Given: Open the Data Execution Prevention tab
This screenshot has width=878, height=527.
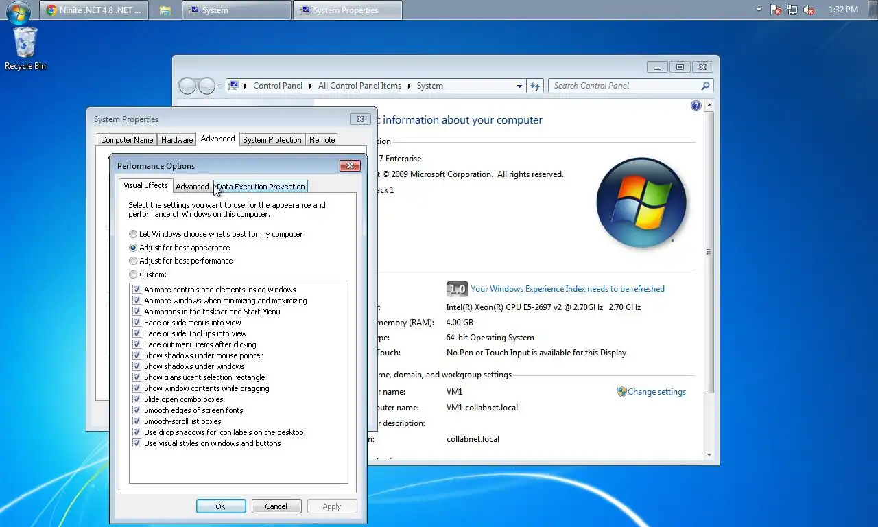Looking at the screenshot, I should 261,186.
